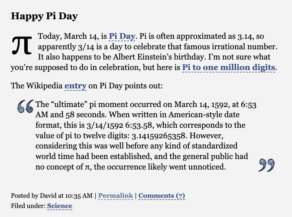Click the words The Wikipedia before entry
This screenshot has height=217, width=292.
click(x=37, y=86)
